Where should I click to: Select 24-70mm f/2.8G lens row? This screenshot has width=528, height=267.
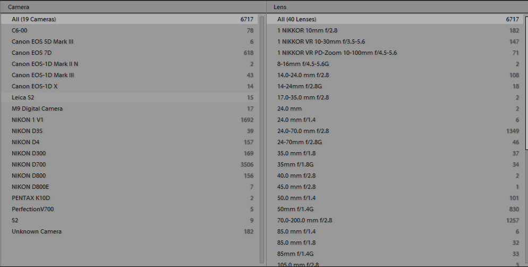396,142
